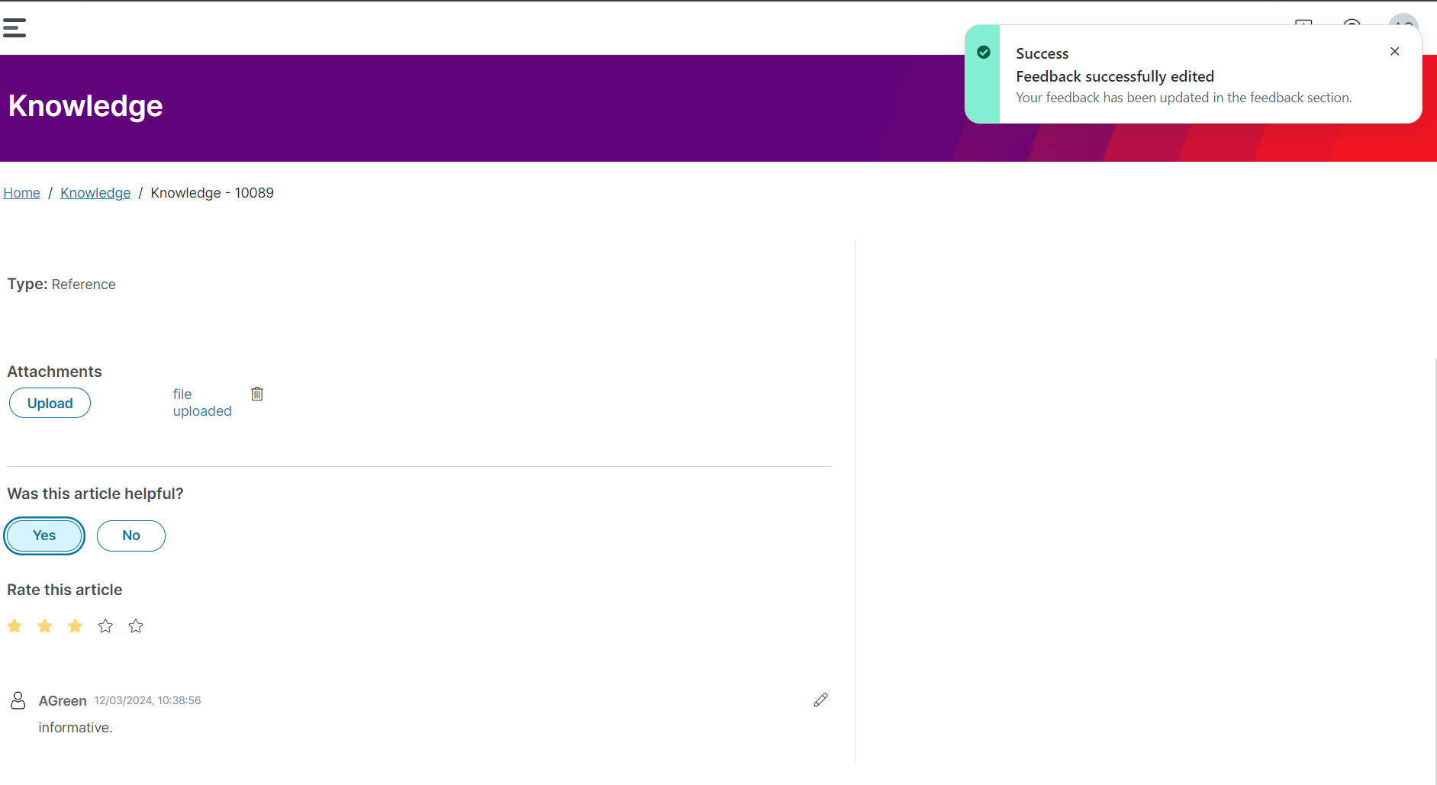This screenshot has width=1437, height=785.
Task: Click the edit pencil on AGreen's feedback
Action: (820, 700)
